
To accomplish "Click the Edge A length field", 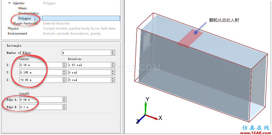I will tap(41, 100).
